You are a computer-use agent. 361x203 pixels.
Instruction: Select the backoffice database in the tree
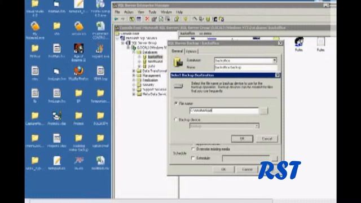pos(155,56)
